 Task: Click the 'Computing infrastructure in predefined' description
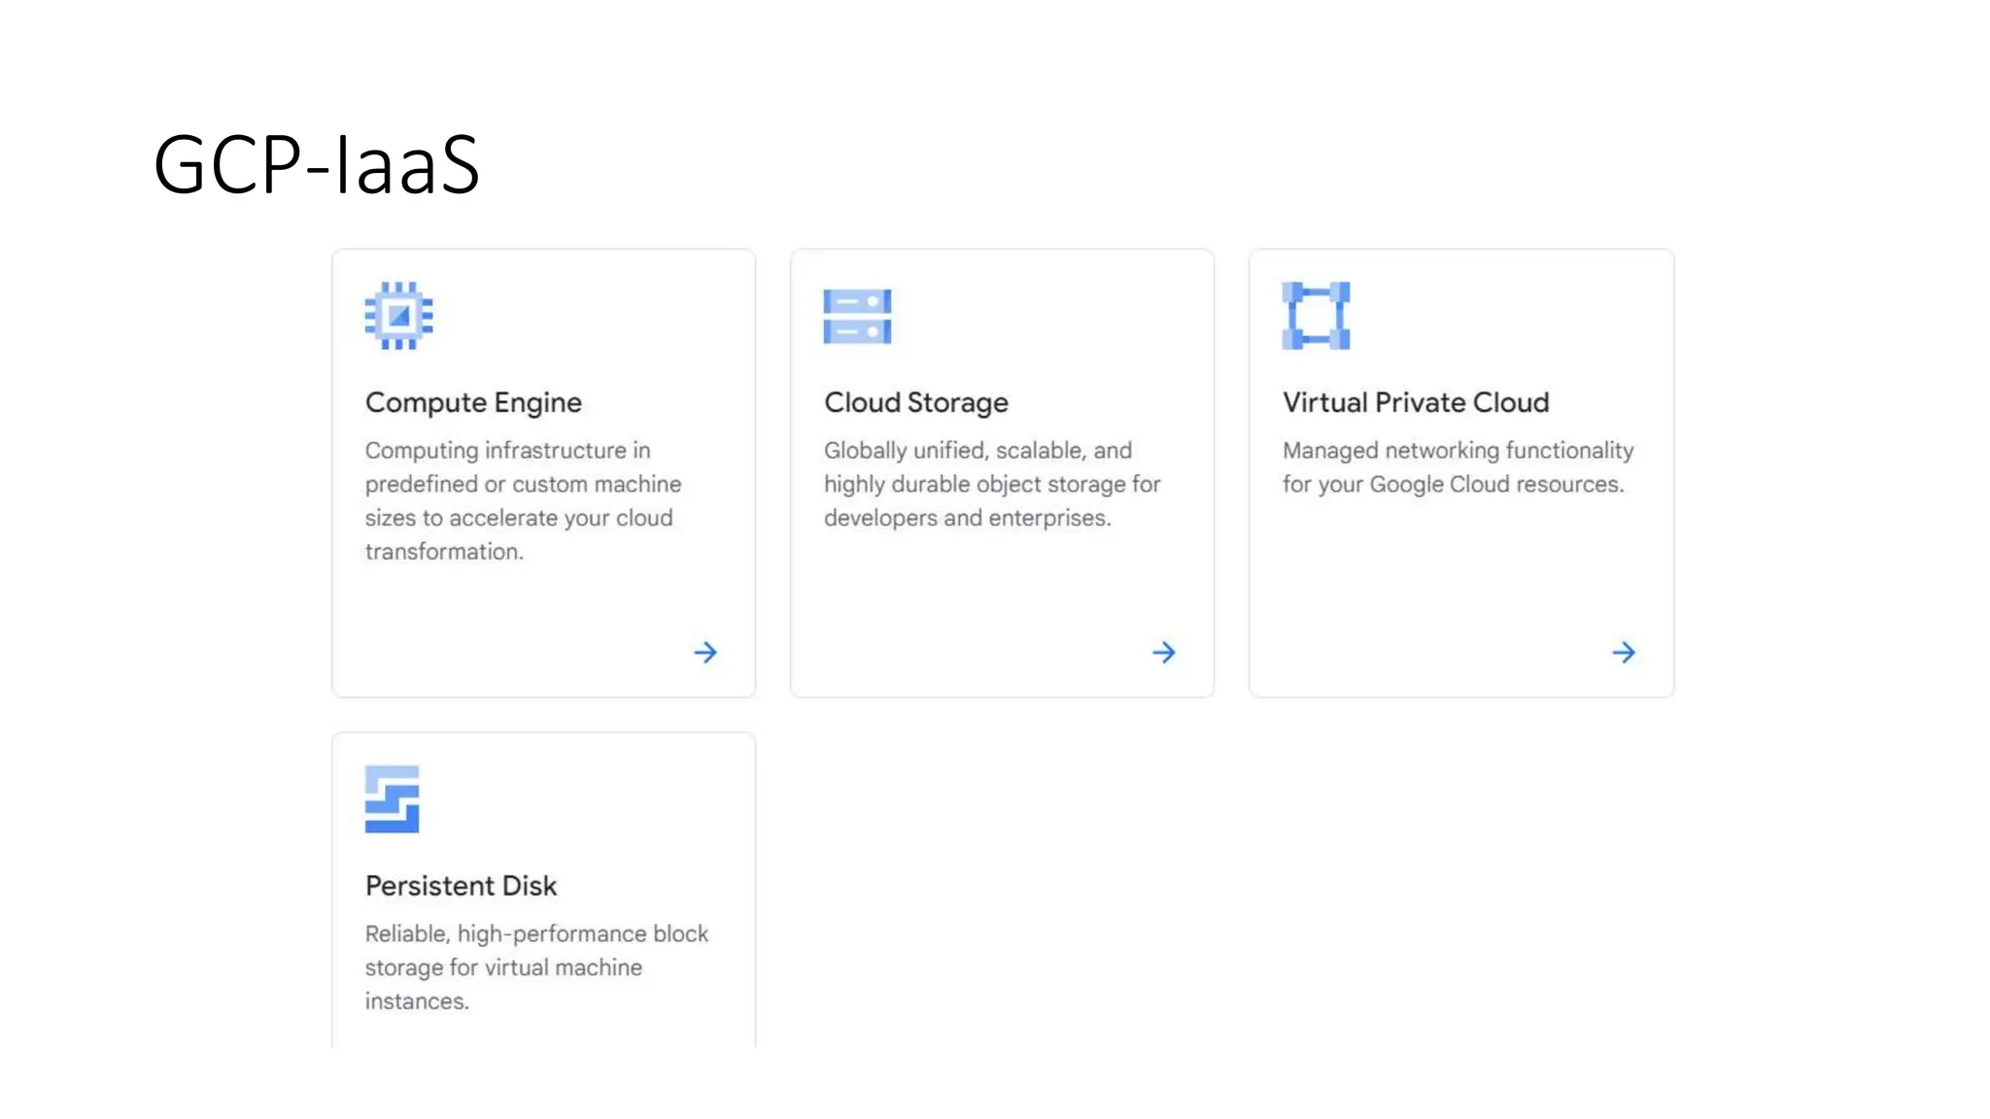[x=523, y=501]
